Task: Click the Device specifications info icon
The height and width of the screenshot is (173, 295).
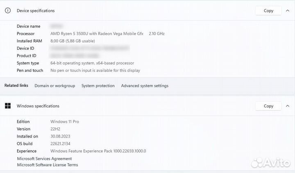Action: 8,11
